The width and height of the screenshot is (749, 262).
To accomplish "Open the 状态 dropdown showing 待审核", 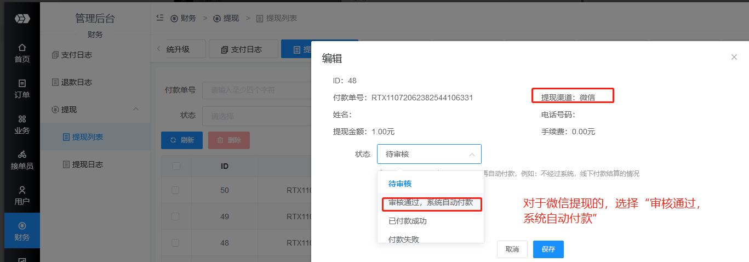I will (429, 154).
